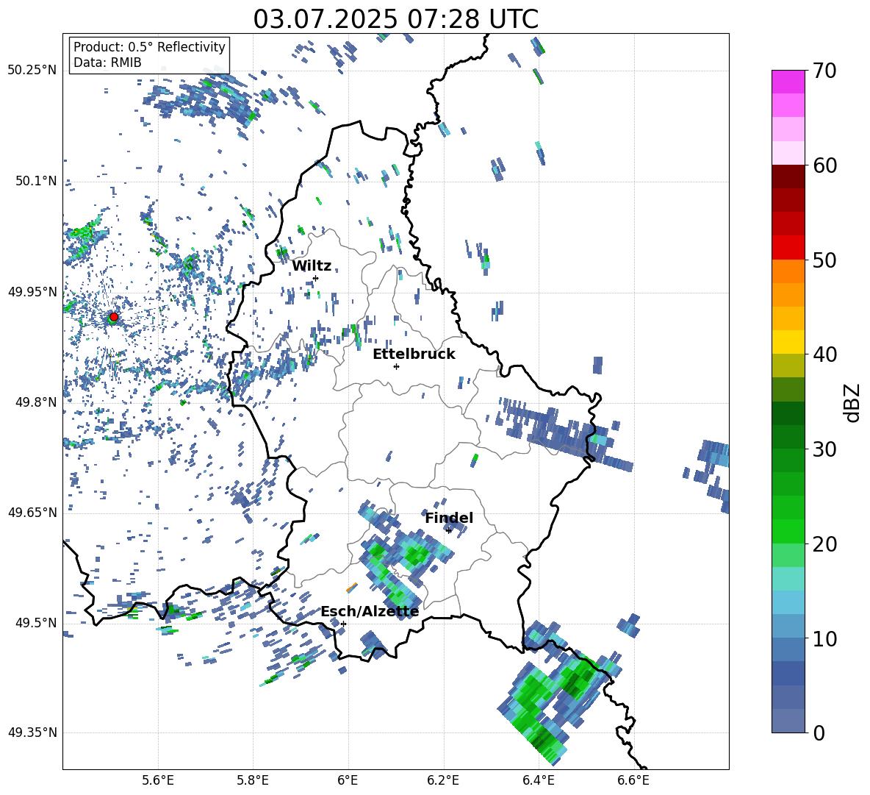Screen dimensions: 870x795
Task: Click the Esch/Alzette city label
Action: 370,611
